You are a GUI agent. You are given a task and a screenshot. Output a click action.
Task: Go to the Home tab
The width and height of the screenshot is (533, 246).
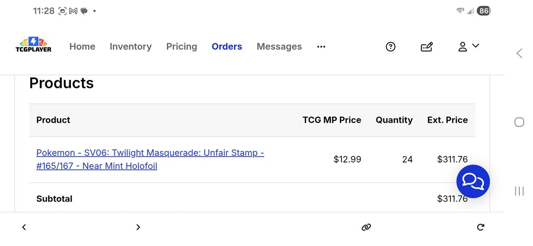82,47
